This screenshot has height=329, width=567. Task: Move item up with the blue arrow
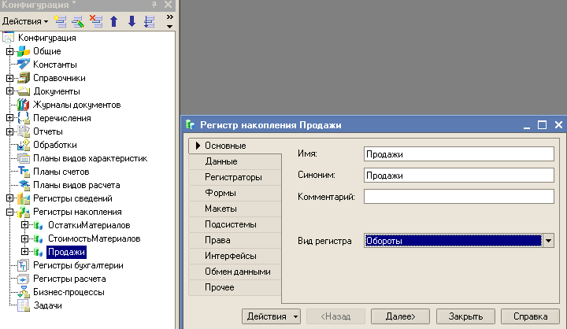[114, 21]
